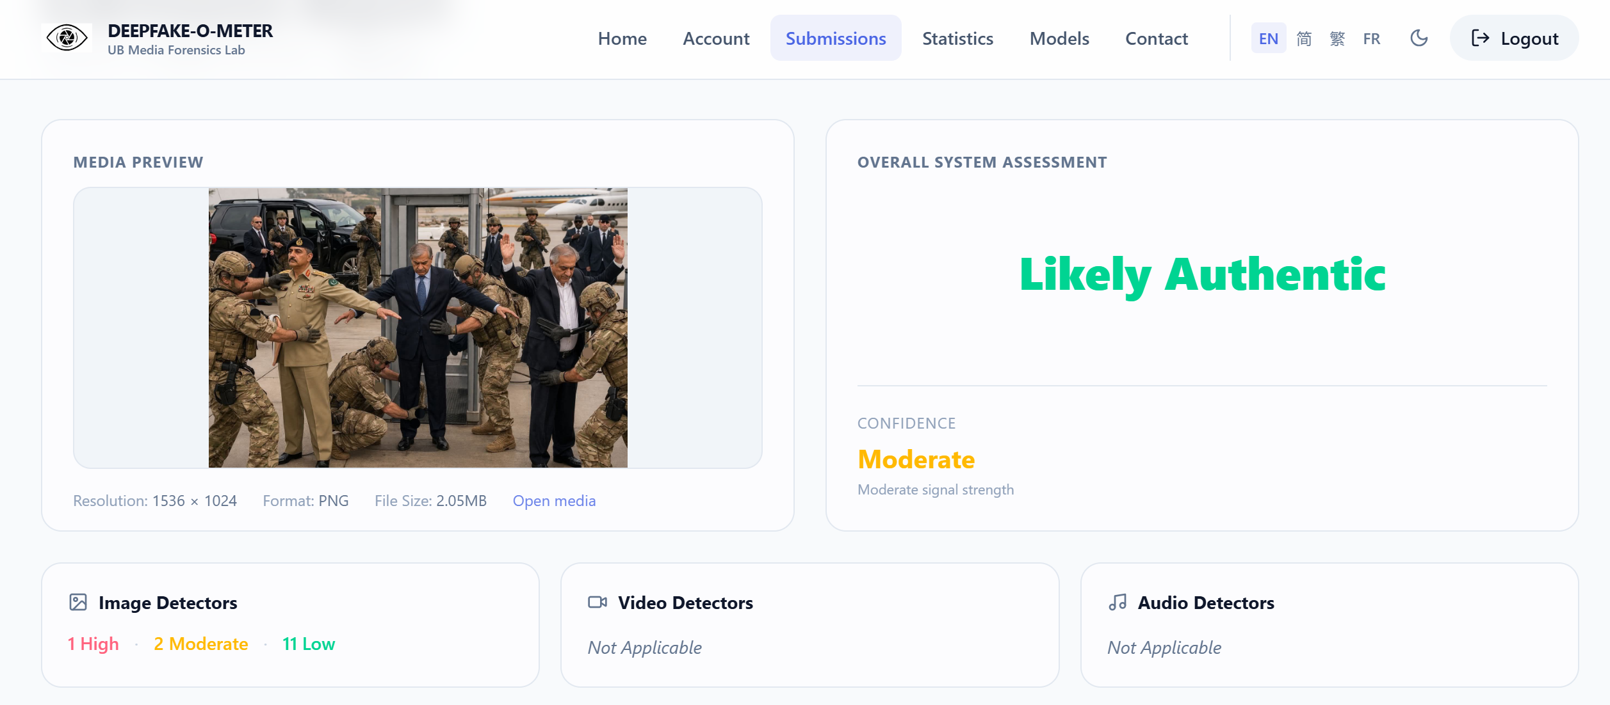The width and height of the screenshot is (1610, 705).
Task: Open the Models page
Action: 1059,38
